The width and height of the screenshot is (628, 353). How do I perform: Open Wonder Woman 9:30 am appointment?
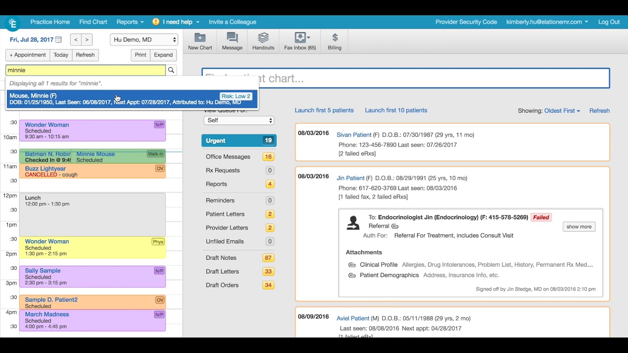click(92, 130)
